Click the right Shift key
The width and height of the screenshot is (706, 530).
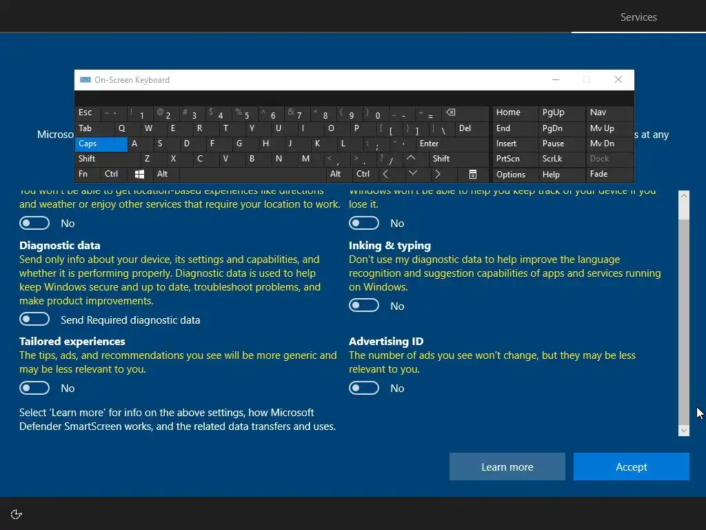[x=459, y=159]
